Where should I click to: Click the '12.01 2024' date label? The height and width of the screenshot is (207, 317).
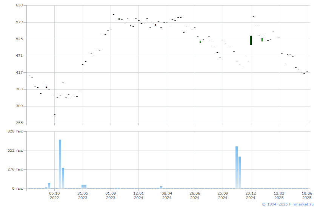139,195
